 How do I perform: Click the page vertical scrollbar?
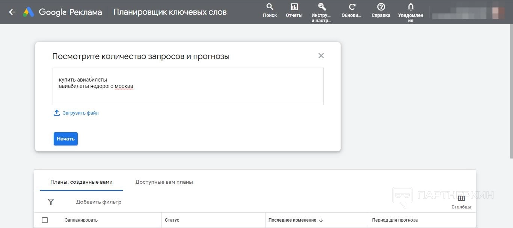[511, 94]
